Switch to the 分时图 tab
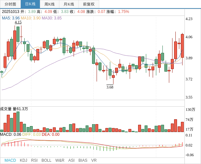Screen dimensions: 201x164 (10, 4)
